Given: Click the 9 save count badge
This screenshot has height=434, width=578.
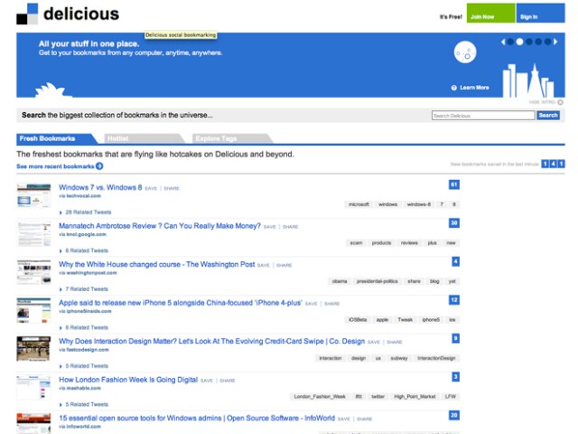Looking at the screenshot, I should click(x=455, y=338).
